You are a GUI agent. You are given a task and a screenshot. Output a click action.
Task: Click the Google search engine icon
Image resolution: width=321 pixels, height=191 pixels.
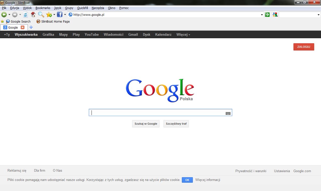tap(275, 15)
